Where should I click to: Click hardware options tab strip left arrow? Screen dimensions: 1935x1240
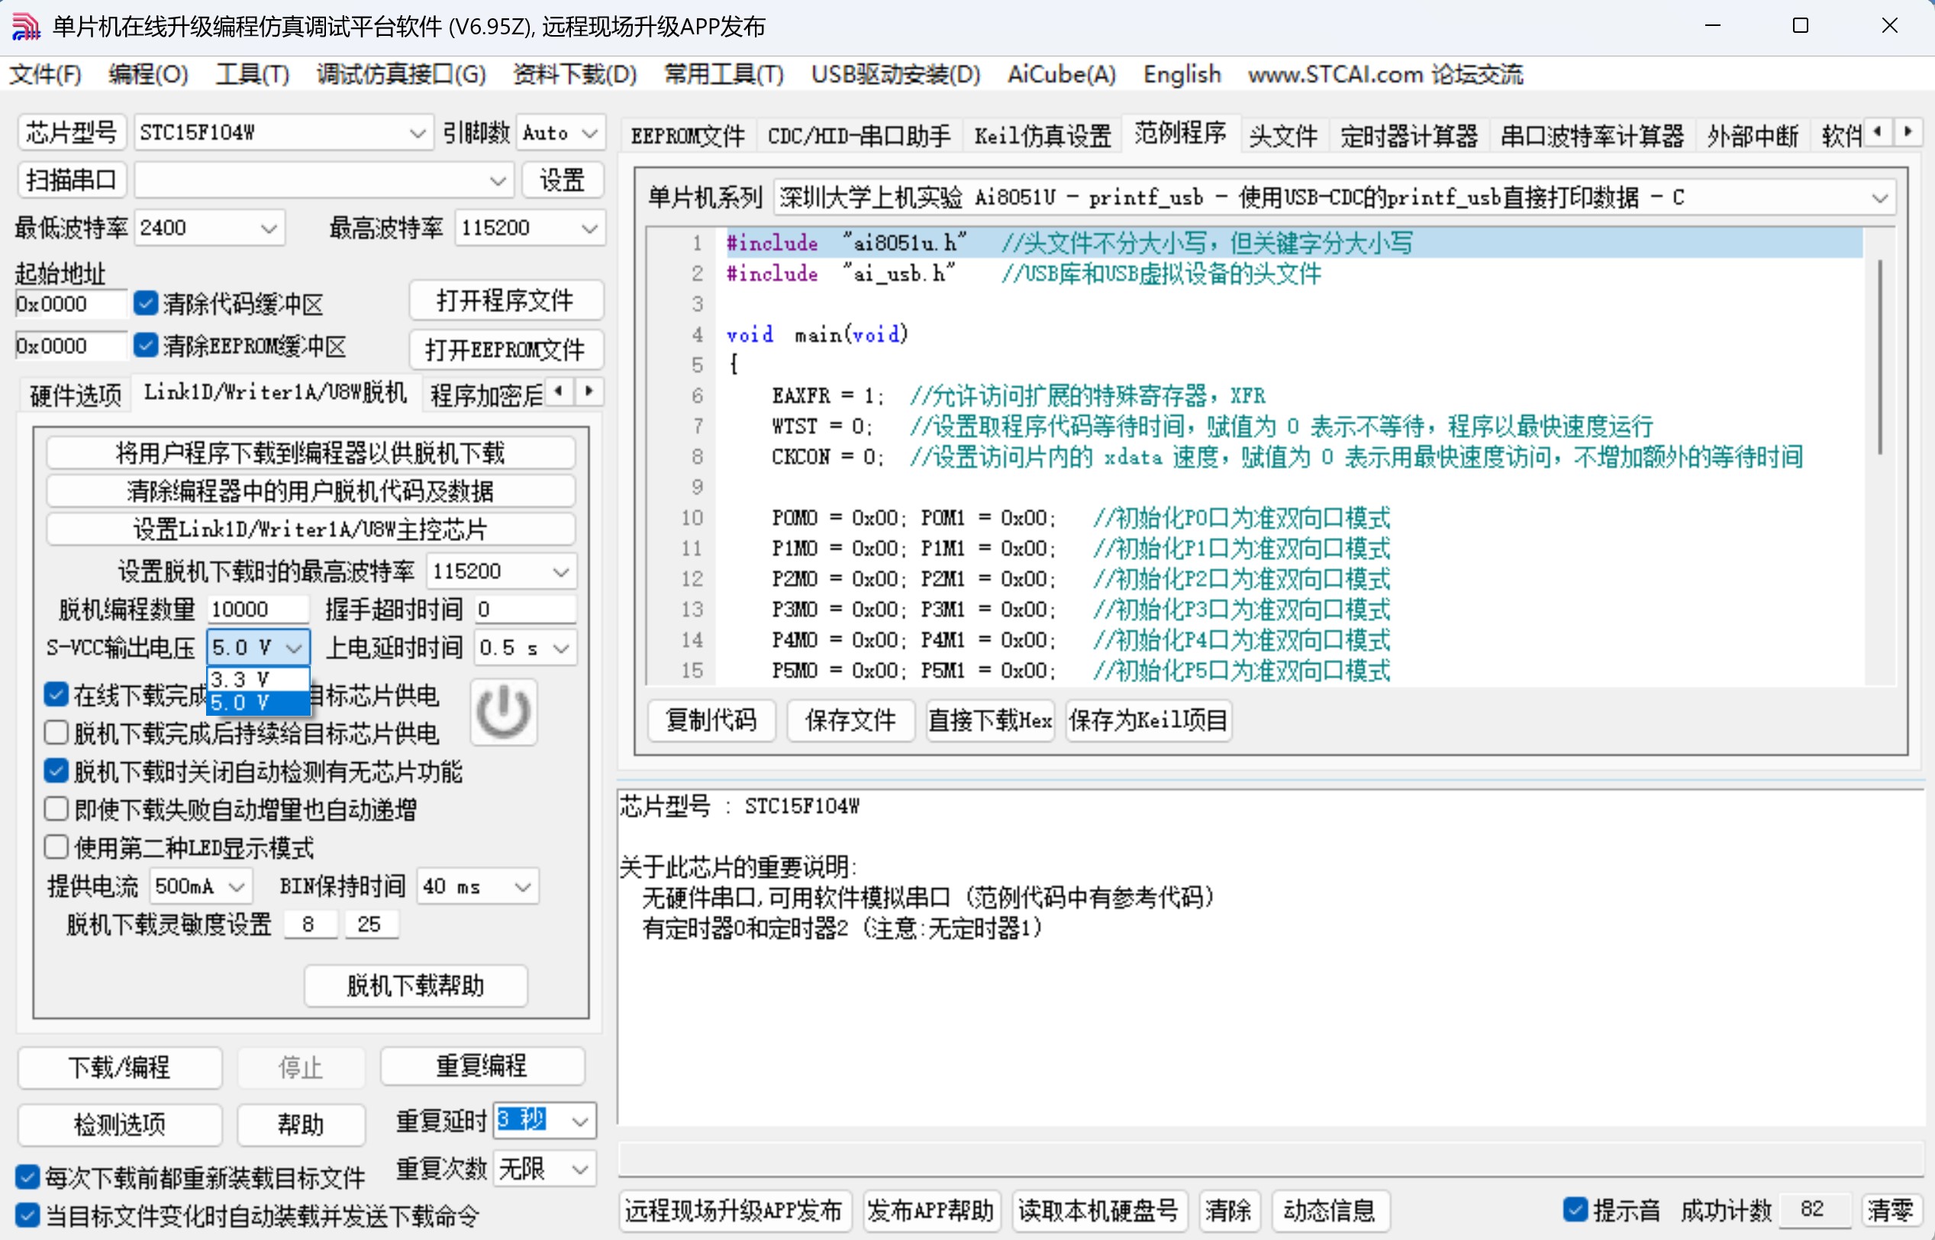pyautogui.click(x=559, y=392)
